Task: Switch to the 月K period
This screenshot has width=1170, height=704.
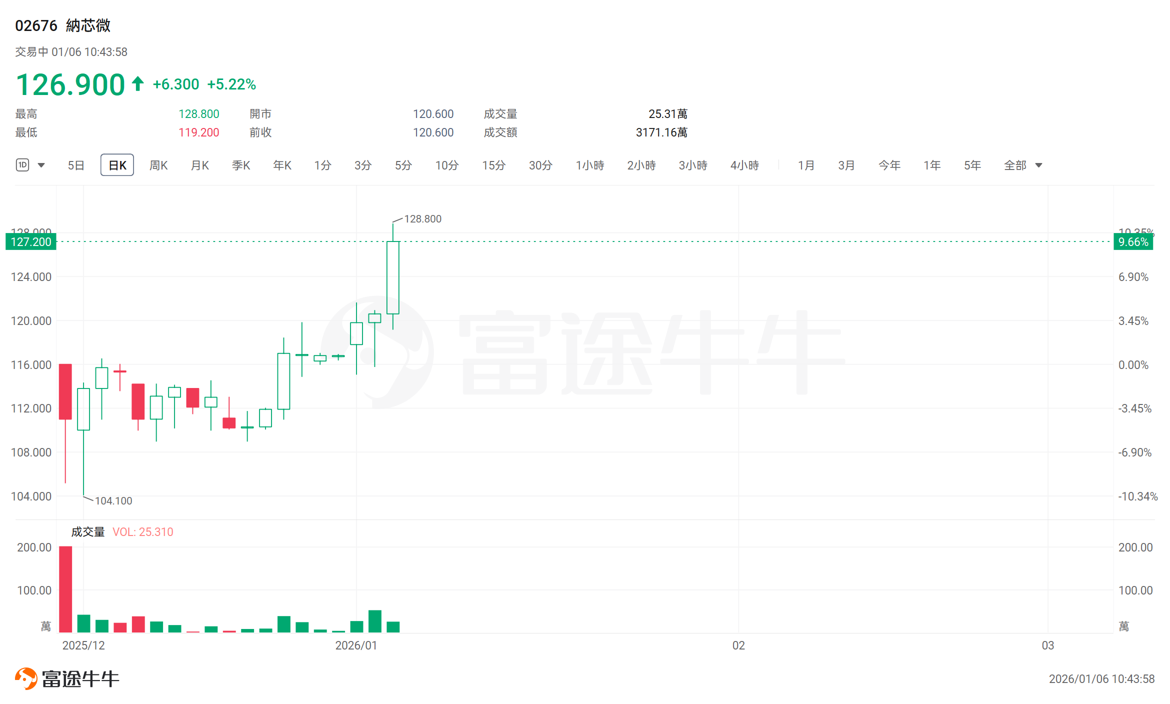Action: pos(199,165)
